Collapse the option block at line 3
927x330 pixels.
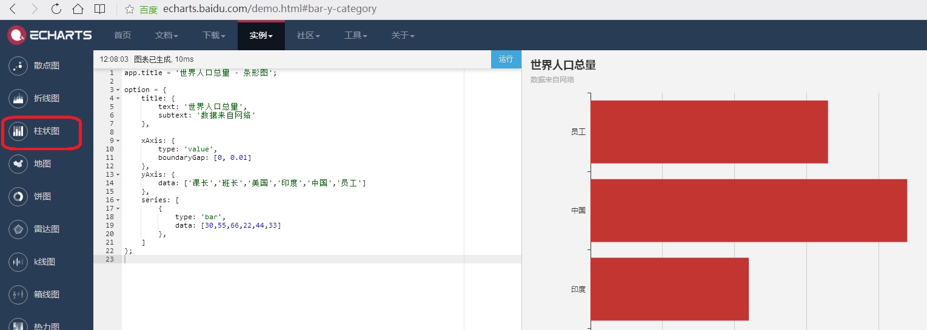click(118, 90)
